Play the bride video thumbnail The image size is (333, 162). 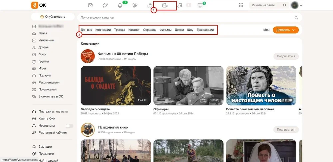(261, 151)
